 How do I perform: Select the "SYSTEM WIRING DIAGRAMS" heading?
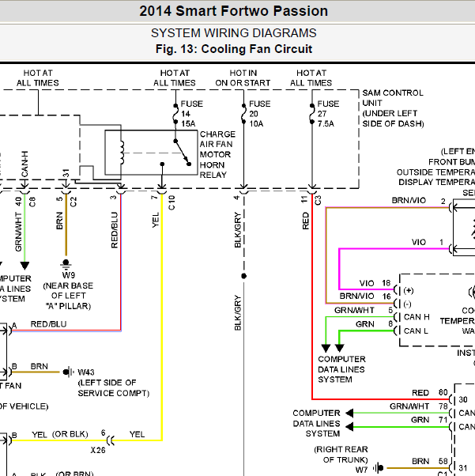233,33
